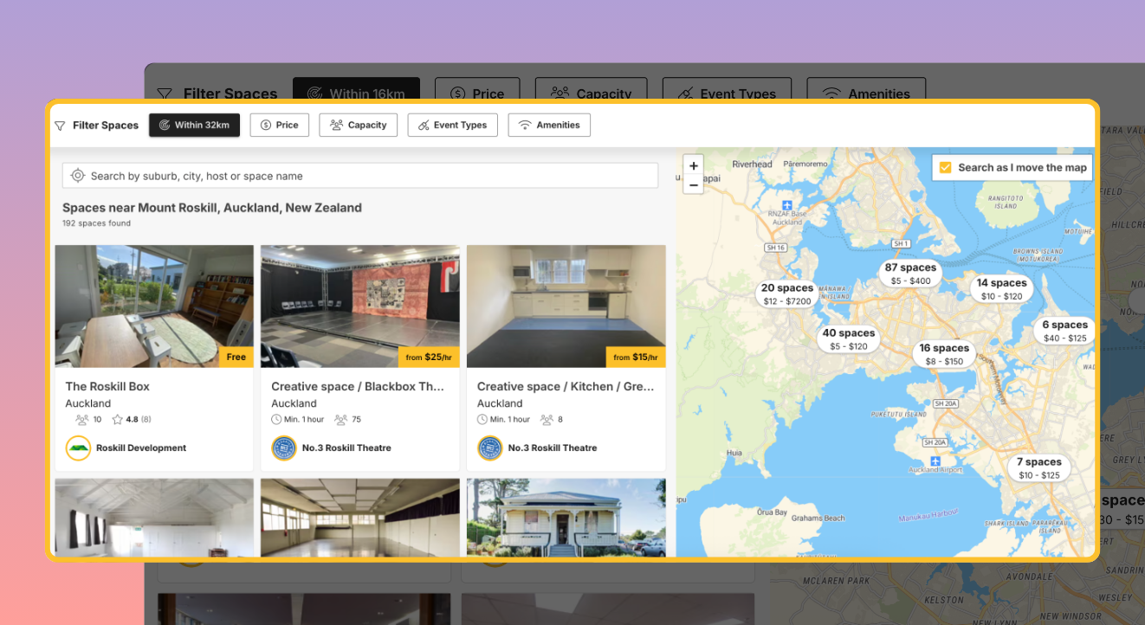Zoom out on the map
The image size is (1145, 625).
pos(693,184)
